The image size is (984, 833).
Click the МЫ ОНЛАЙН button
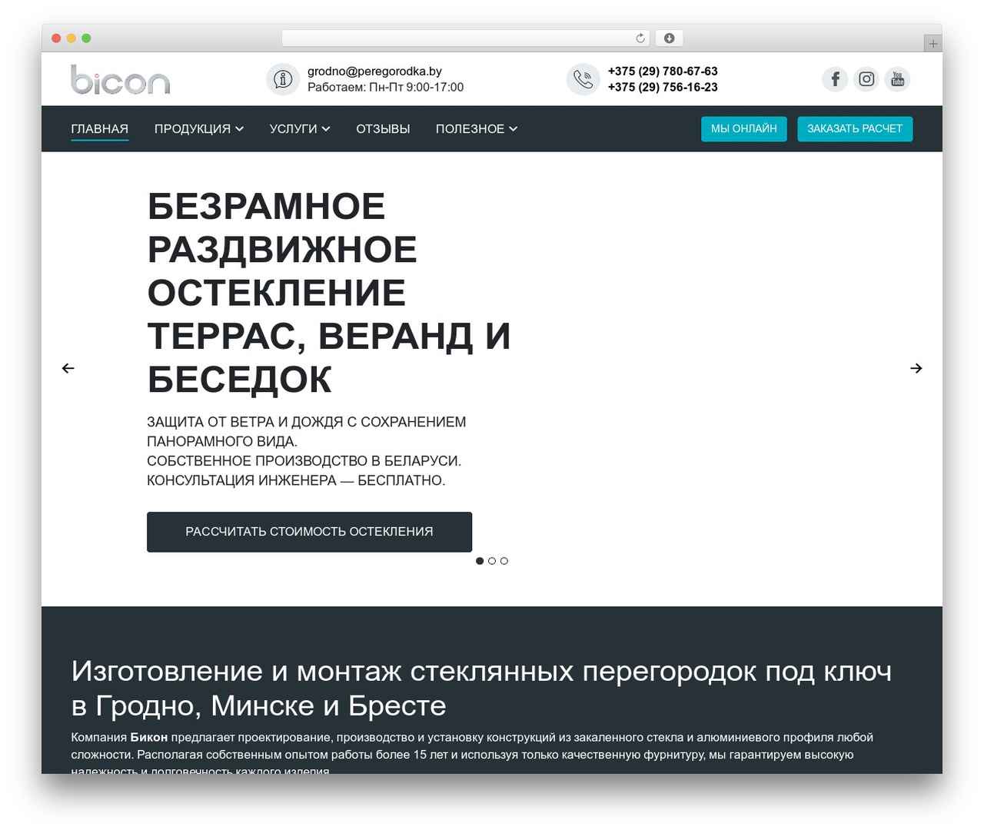[744, 129]
